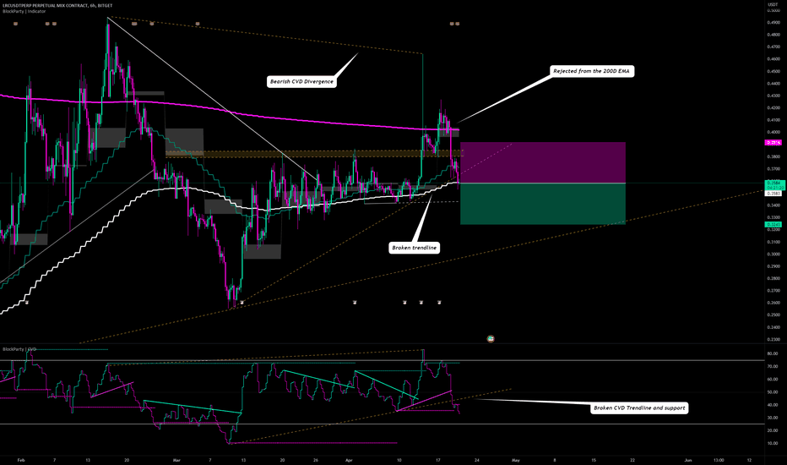This screenshot has width=787, height=465.
Task: Click the LRCUSDTPERP PERPETUAL MIX CONTRACT chart title
Action: (x=57, y=6)
